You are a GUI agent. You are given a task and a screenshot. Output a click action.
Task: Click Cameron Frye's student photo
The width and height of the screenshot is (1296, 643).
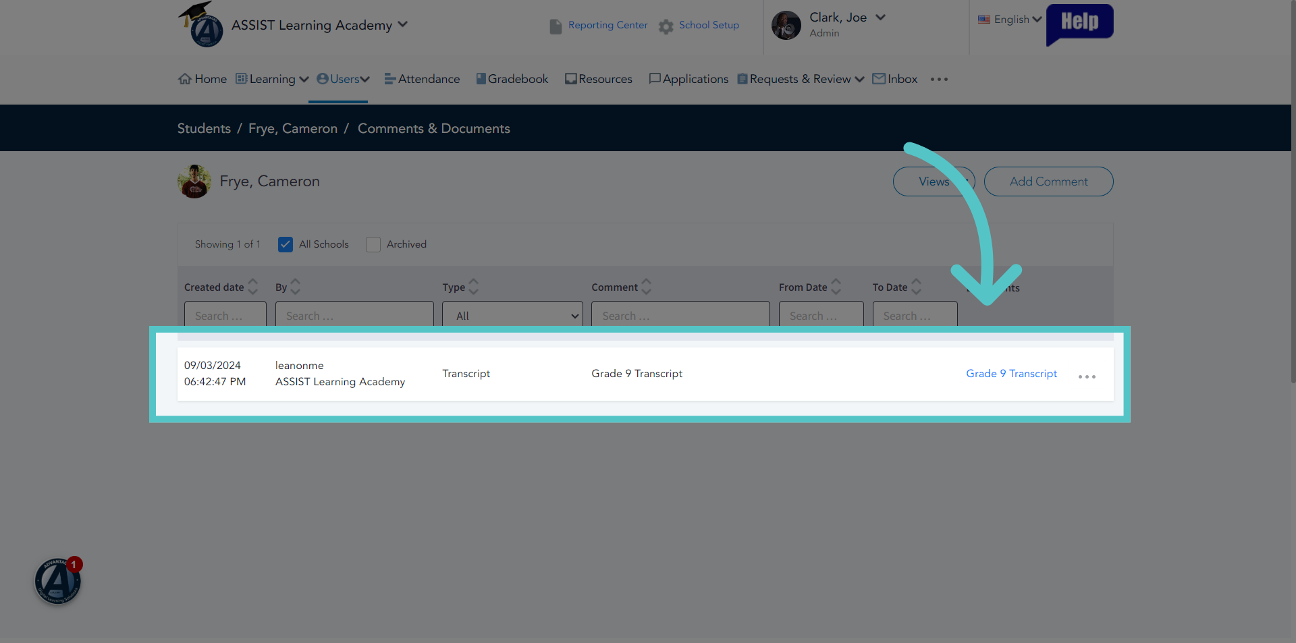click(x=194, y=181)
